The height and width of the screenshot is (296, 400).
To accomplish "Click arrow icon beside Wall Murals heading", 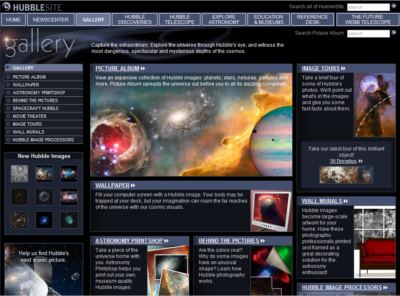I will tap(346, 201).
